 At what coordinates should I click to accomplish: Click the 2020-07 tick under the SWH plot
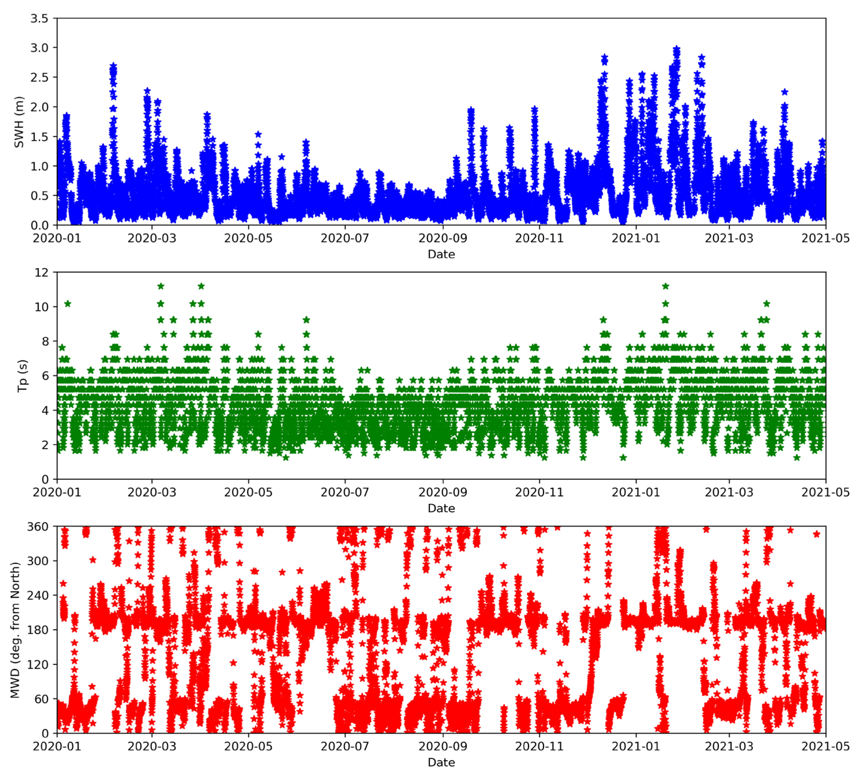[x=344, y=238]
